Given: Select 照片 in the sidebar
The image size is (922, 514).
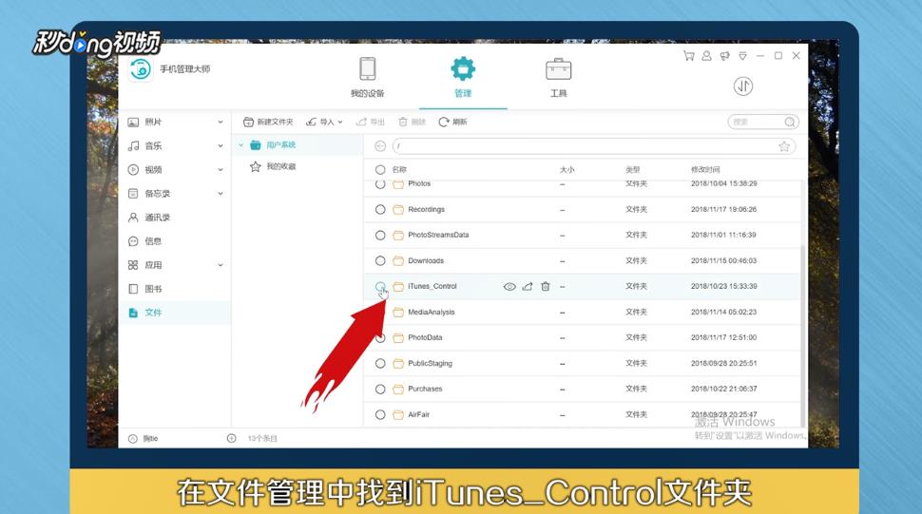Looking at the screenshot, I should [152, 122].
